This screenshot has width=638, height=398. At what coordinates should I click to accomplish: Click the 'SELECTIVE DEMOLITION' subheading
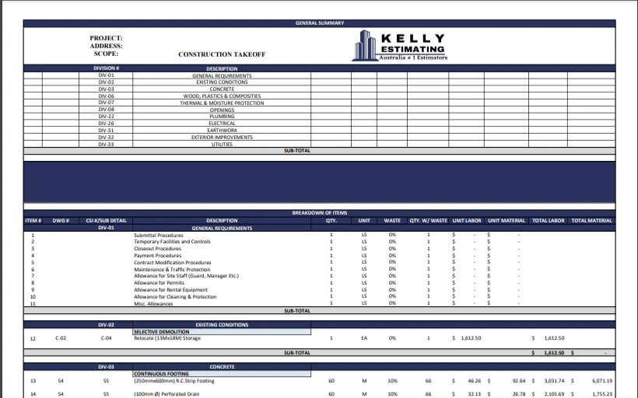(162, 332)
